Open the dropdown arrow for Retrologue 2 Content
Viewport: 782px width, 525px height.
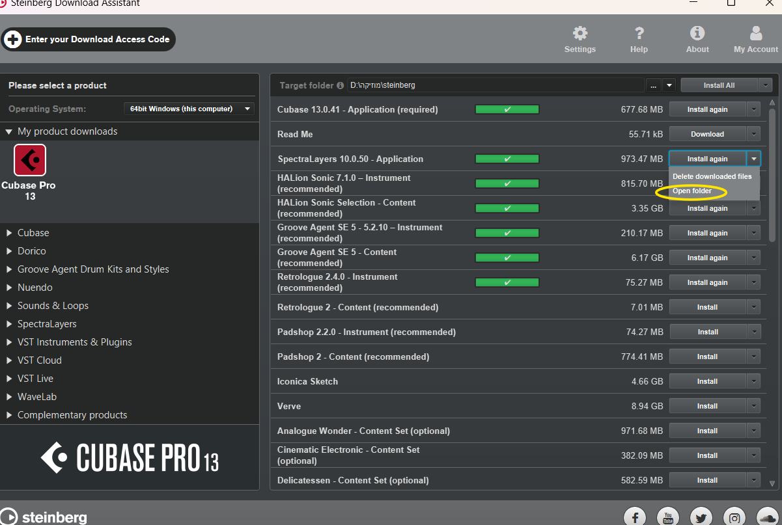pyautogui.click(x=753, y=307)
